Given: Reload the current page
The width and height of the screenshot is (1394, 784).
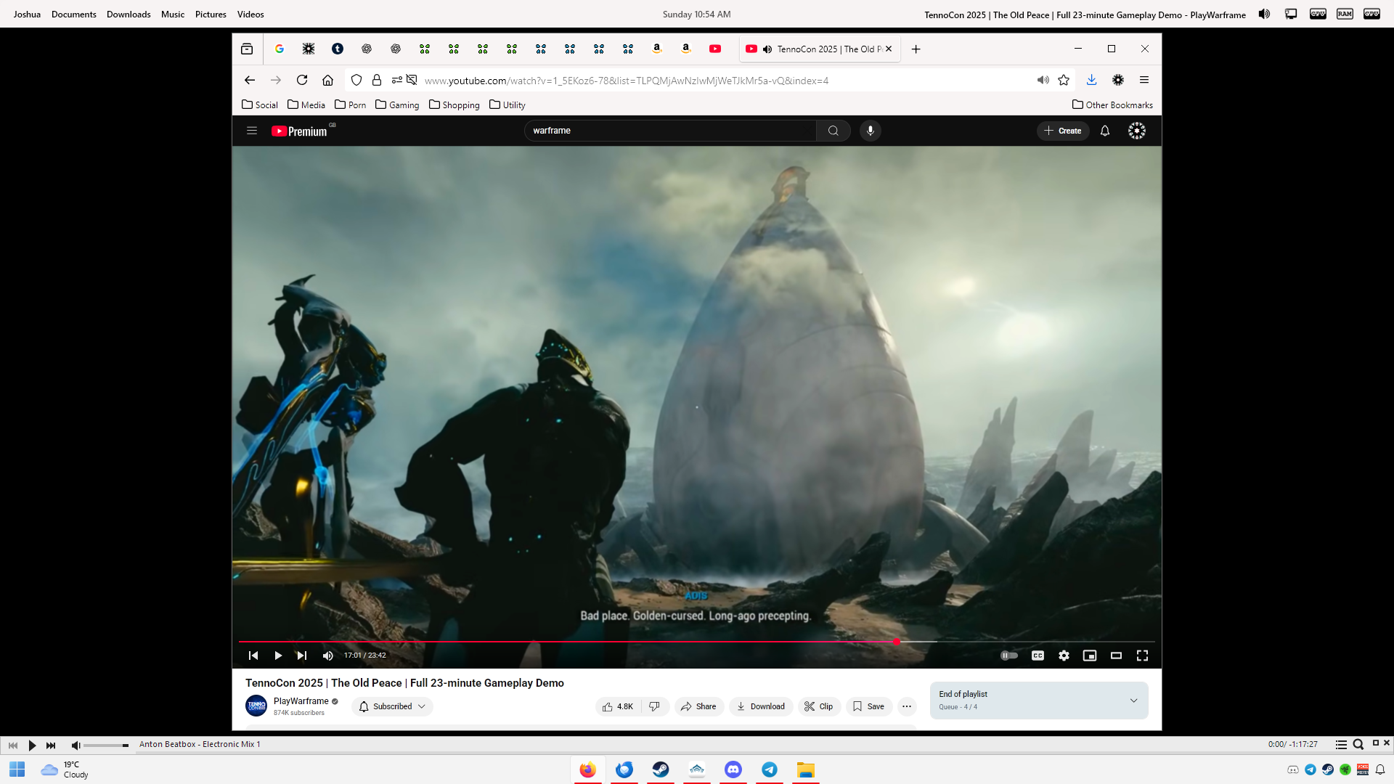Looking at the screenshot, I should pos(302,81).
